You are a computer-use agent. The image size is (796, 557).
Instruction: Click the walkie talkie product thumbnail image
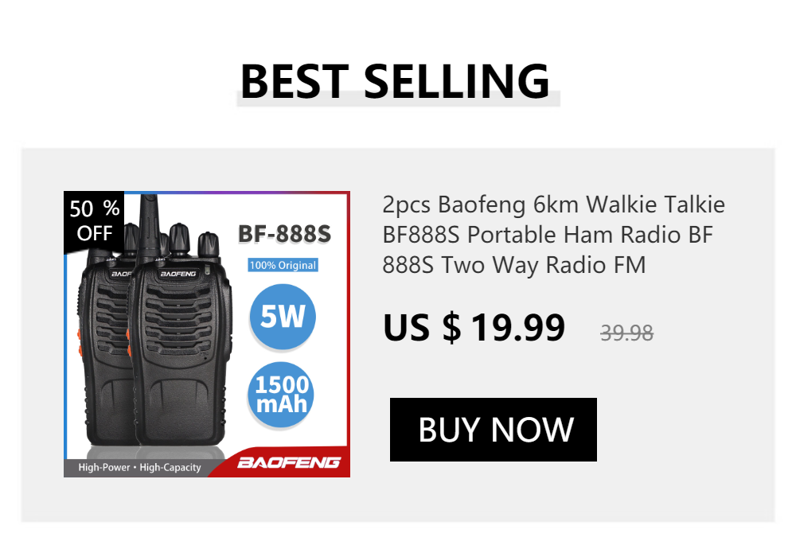(x=207, y=333)
